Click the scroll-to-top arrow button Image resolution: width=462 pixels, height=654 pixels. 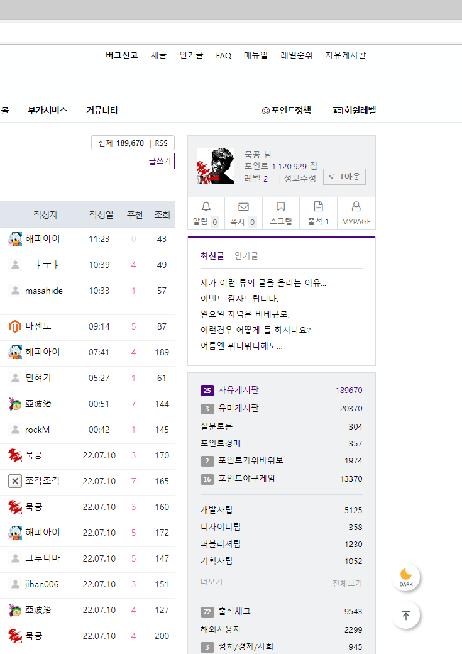click(406, 616)
